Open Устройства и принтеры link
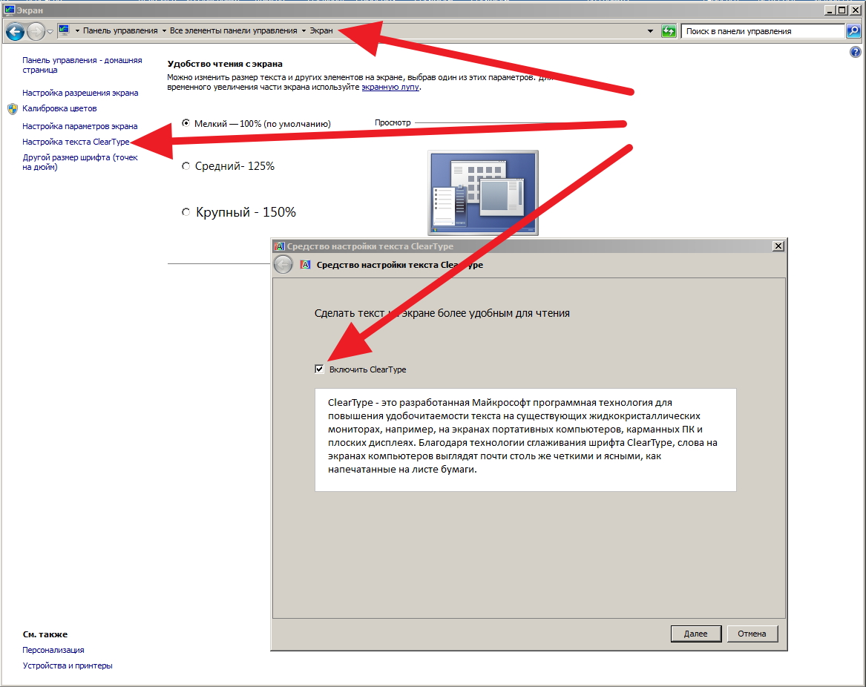 [68, 665]
